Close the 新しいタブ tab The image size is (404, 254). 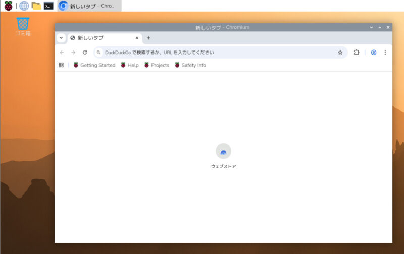coord(137,38)
